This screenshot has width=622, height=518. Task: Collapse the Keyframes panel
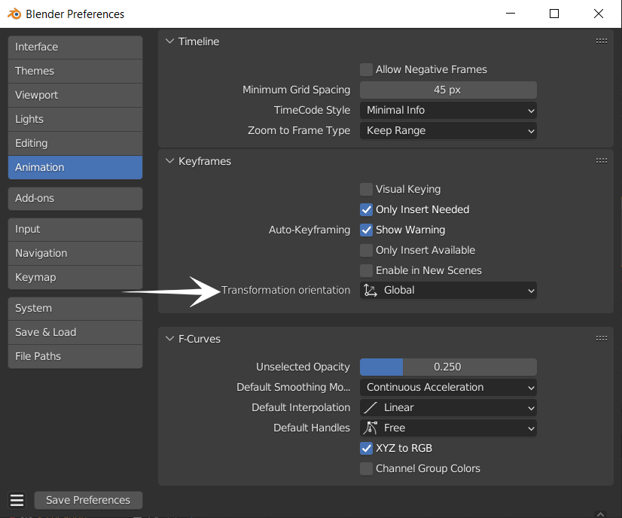tap(169, 161)
